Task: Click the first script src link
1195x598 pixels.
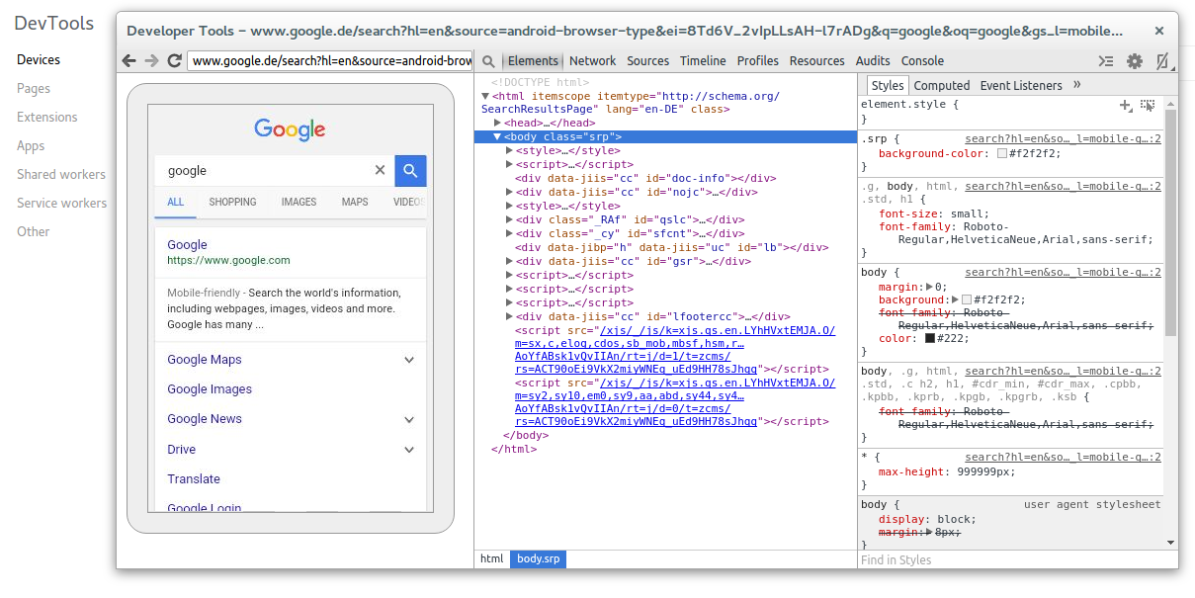Action: click(x=674, y=350)
